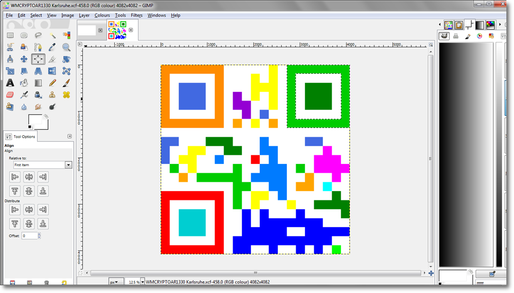
Task: Select the Move tool
Action: point(24,59)
